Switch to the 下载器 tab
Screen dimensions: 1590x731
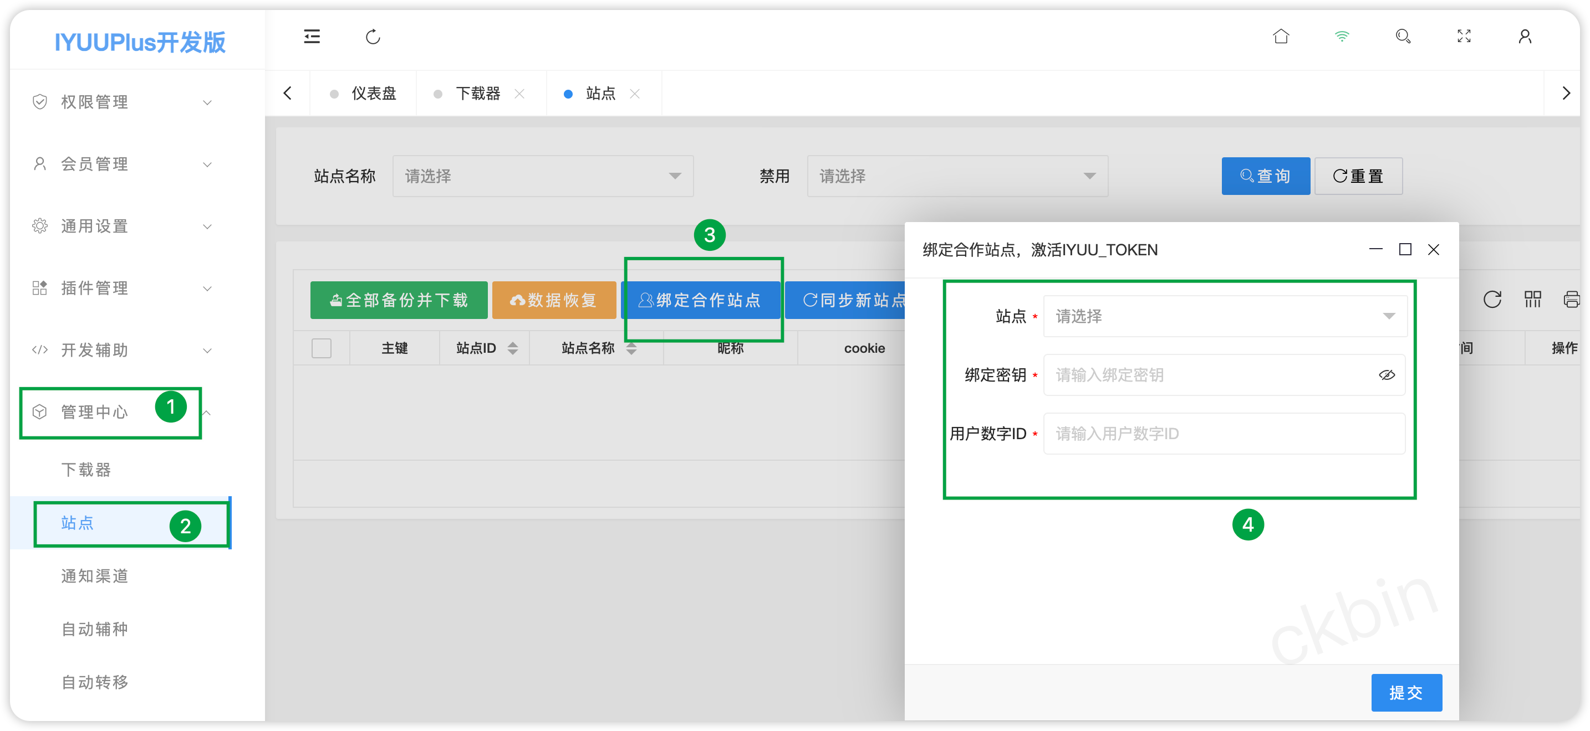tap(477, 94)
